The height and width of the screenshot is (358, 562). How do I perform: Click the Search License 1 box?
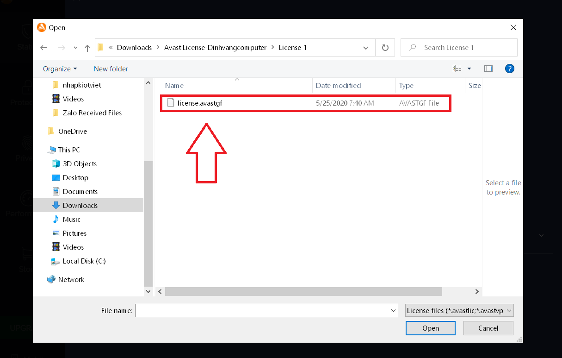459,48
